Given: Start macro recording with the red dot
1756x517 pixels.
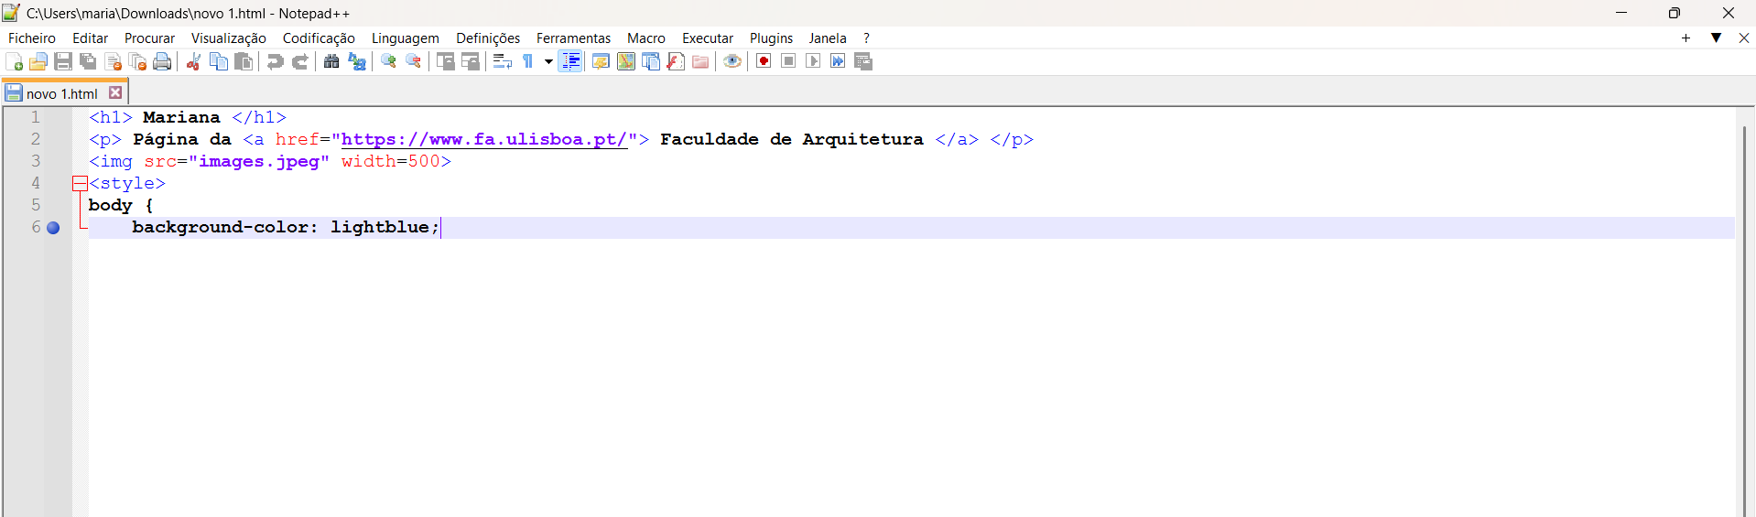Looking at the screenshot, I should pos(763,61).
